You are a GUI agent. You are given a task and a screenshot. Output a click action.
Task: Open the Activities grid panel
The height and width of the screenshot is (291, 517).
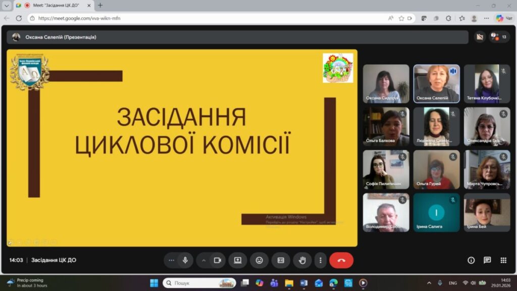[x=503, y=260]
